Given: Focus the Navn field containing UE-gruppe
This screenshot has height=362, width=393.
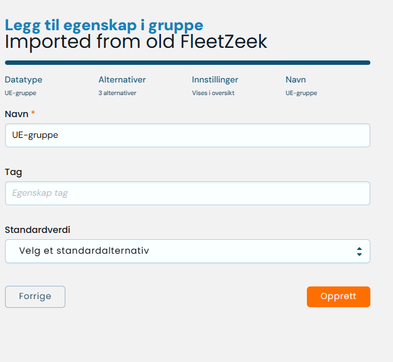Looking at the screenshot, I should tap(187, 135).
